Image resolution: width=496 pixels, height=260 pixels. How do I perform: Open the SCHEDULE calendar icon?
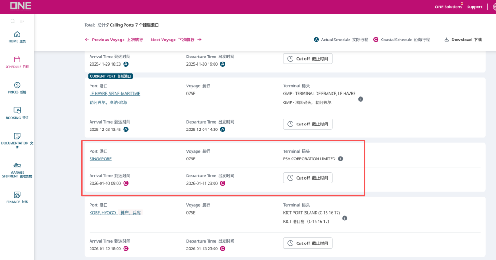pos(17,60)
